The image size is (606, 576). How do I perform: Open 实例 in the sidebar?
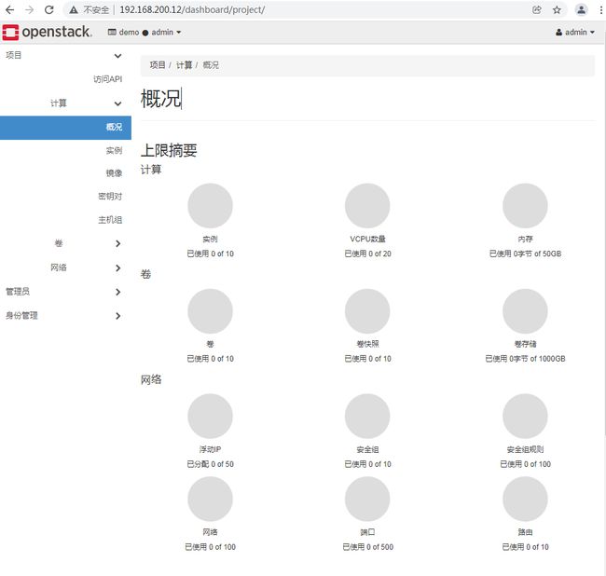114,151
